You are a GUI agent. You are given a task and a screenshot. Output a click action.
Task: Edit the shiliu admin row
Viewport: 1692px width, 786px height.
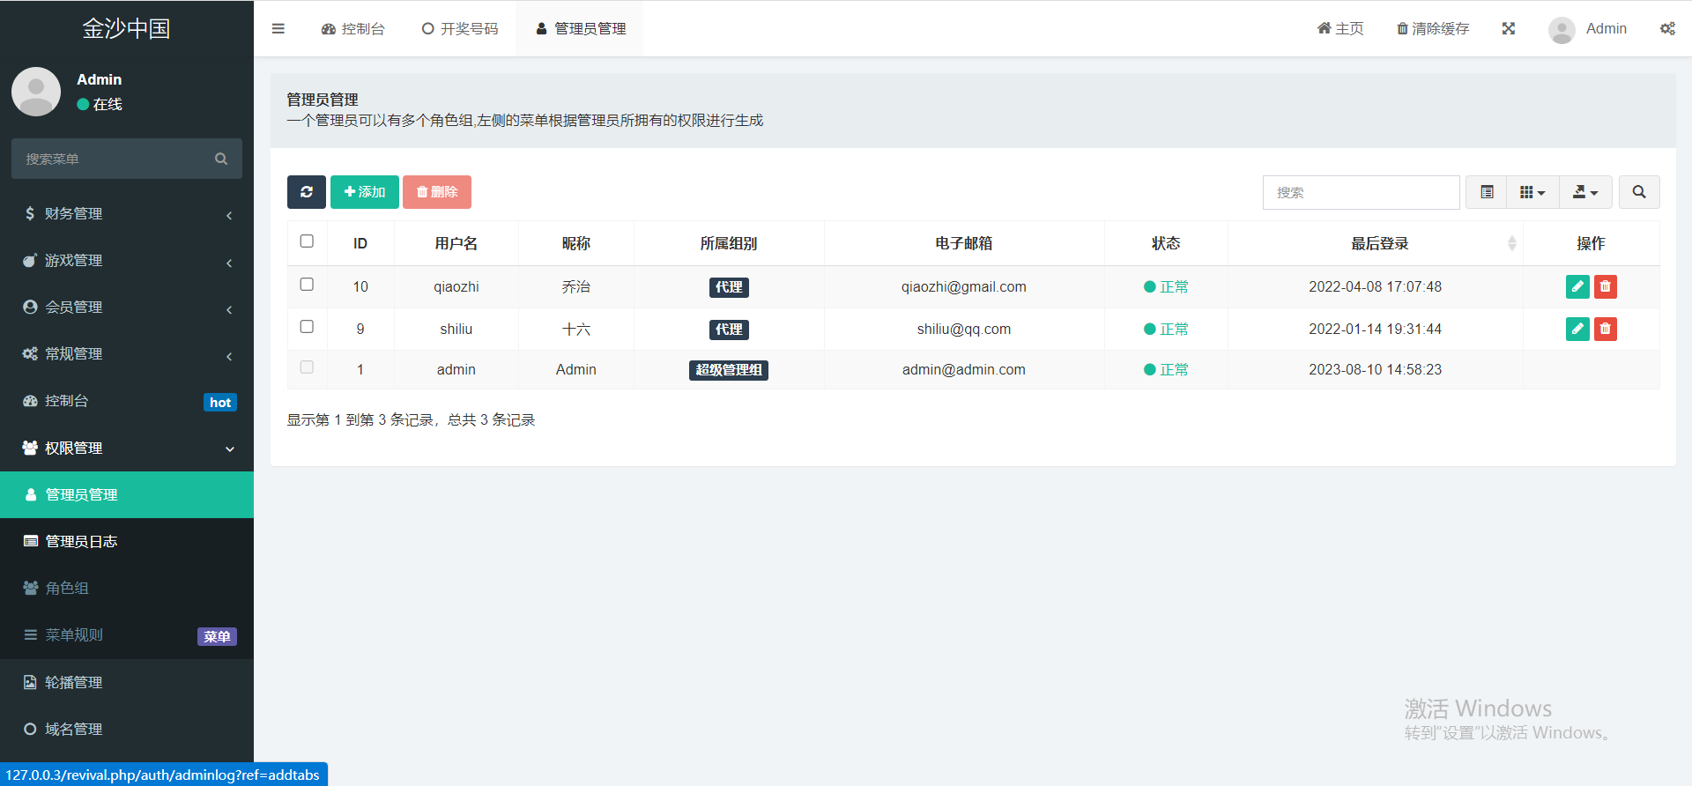tap(1577, 329)
